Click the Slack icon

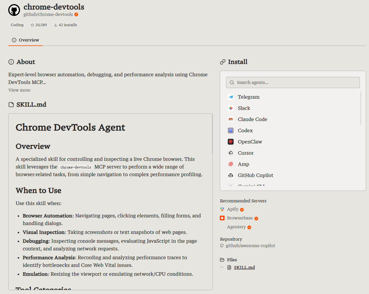pos(231,108)
